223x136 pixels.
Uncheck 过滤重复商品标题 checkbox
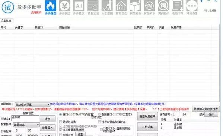coord(61,130)
